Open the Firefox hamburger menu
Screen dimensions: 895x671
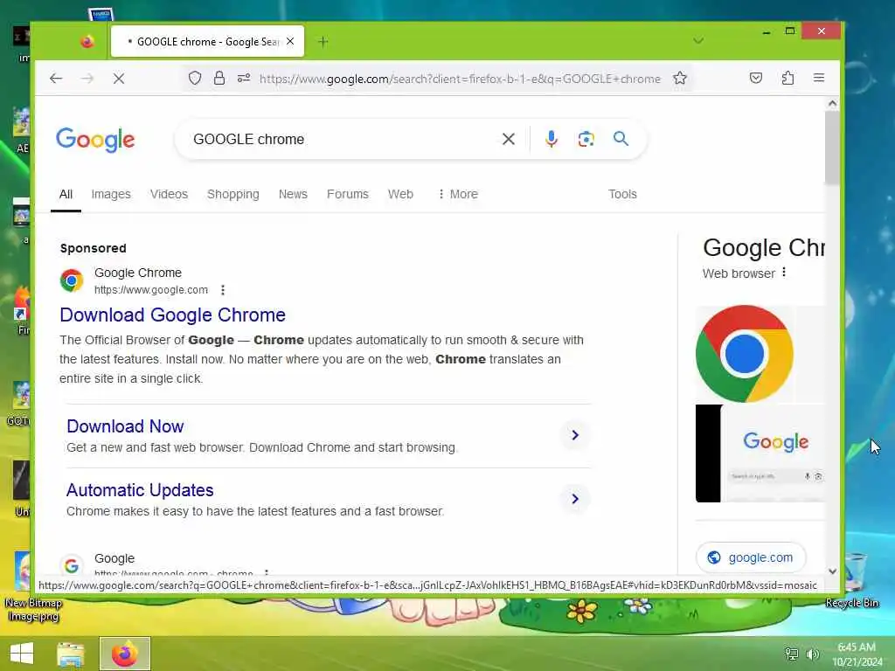818,78
